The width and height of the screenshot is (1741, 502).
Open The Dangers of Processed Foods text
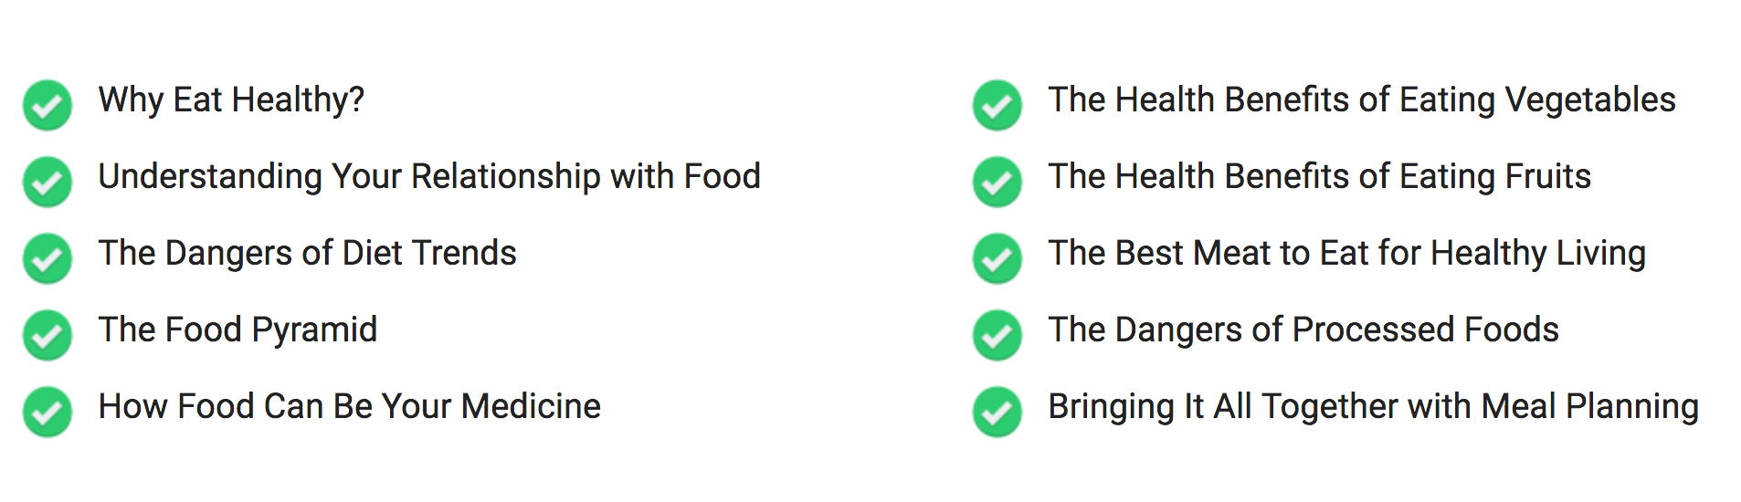(1303, 329)
